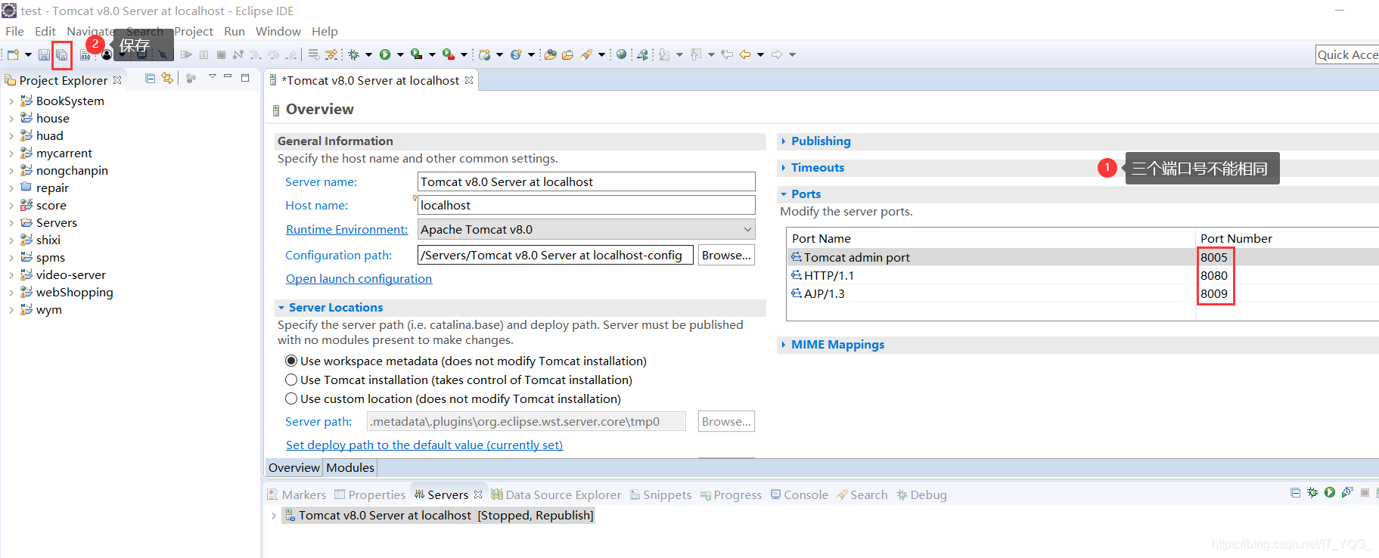Switch to the Modules editor tab
This screenshot has width=1379, height=558.
[x=350, y=467]
